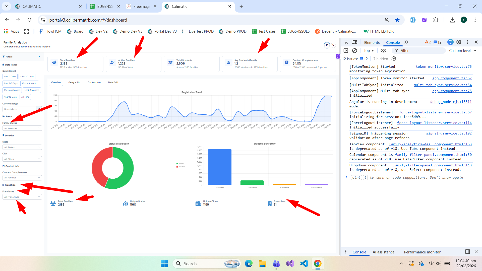The image size is (482, 271).
Task: Switch to the Geographic tab
Action: 74,82
